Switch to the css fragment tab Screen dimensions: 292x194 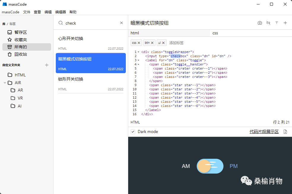[x=215, y=33]
